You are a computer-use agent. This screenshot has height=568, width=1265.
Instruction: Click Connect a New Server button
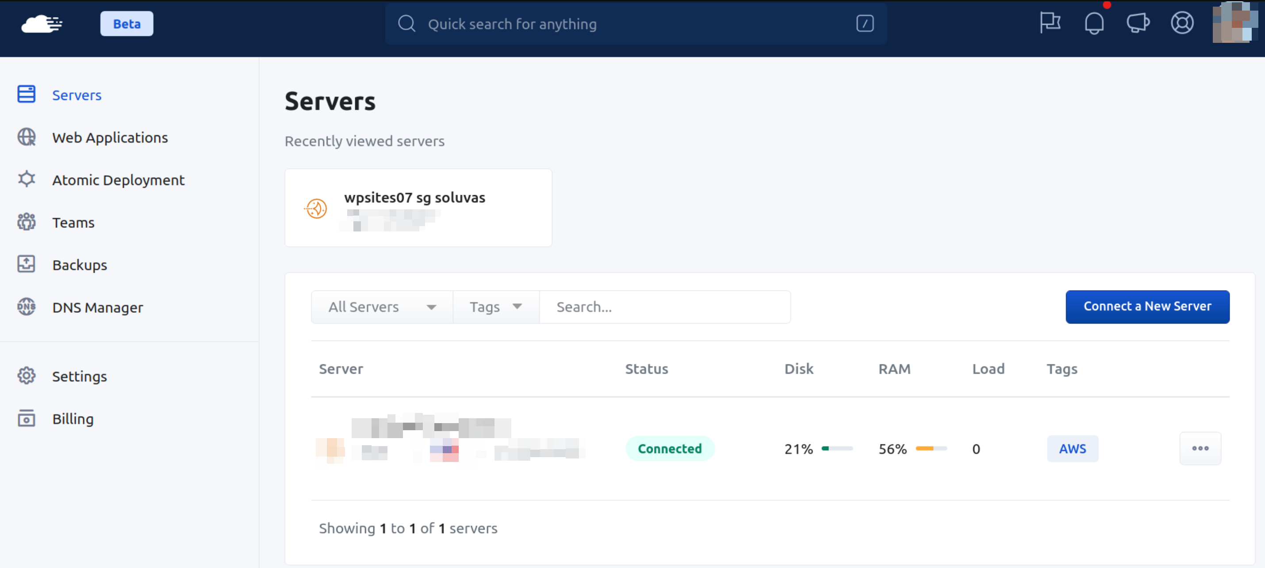point(1147,306)
